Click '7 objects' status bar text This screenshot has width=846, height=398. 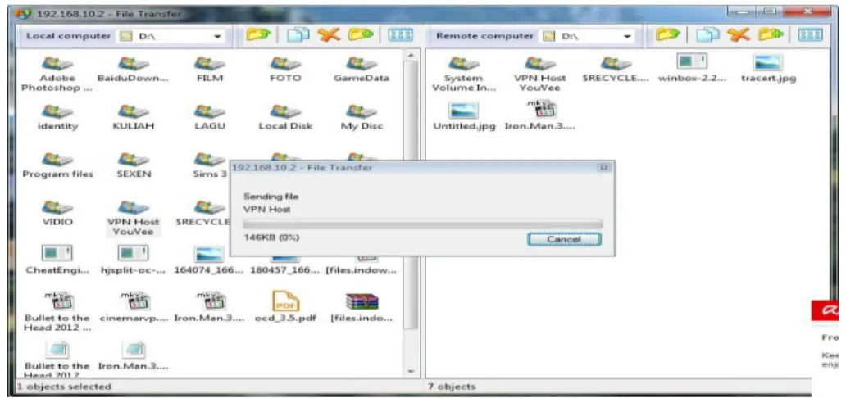[x=453, y=387]
